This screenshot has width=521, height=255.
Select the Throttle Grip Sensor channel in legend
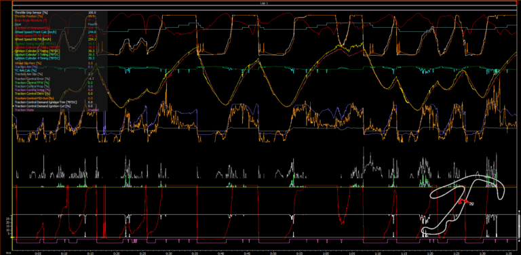[31, 12]
